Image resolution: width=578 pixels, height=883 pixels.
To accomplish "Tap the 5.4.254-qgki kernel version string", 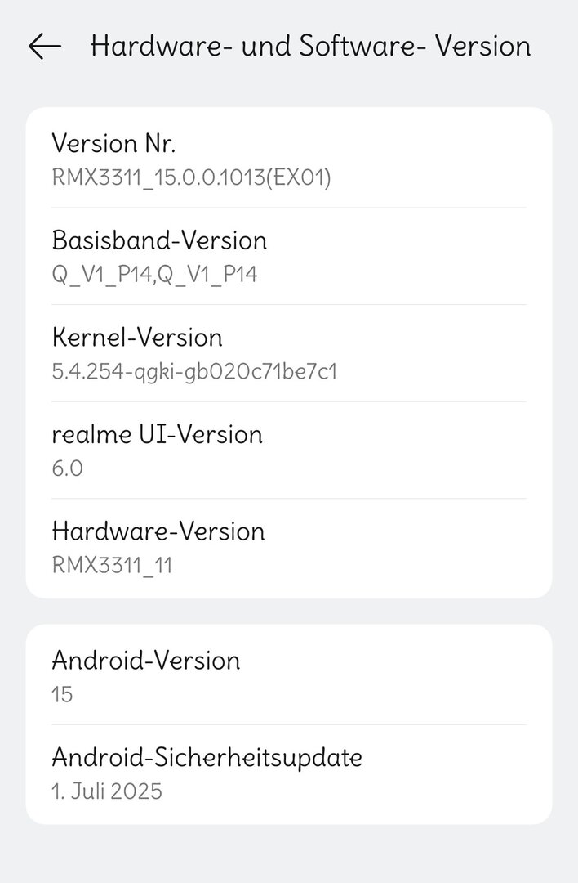I will pyautogui.click(x=194, y=371).
